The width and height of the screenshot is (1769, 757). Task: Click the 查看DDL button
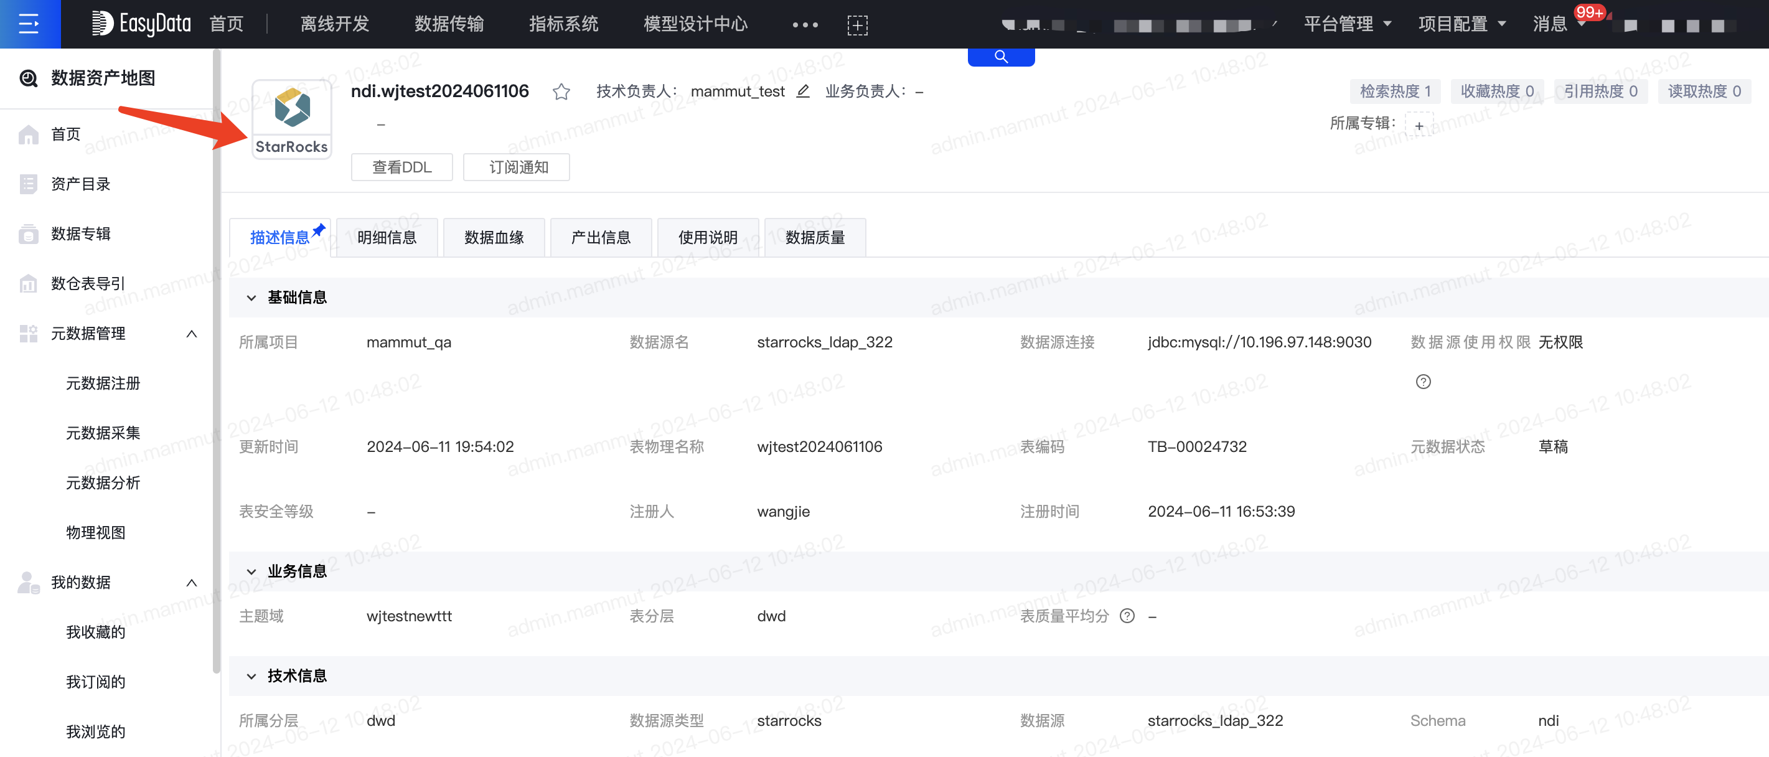(401, 167)
